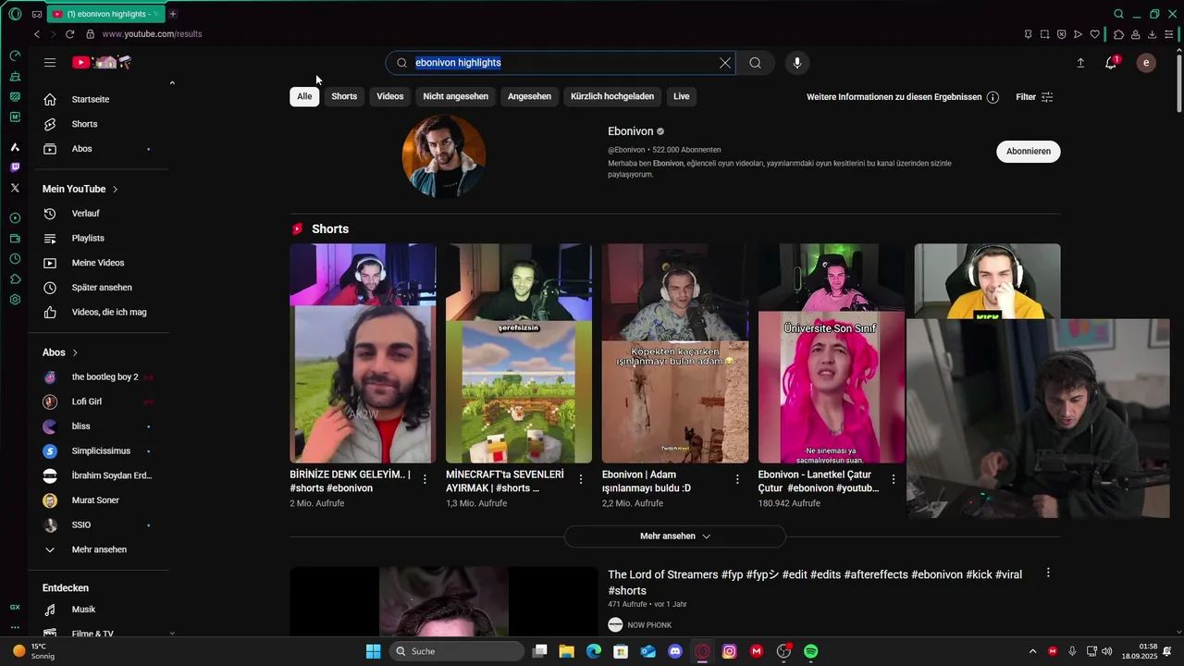Screen dimensions: 1184x666
Task: Open 'Abos' section header chevron
Action: click(x=75, y=352)
